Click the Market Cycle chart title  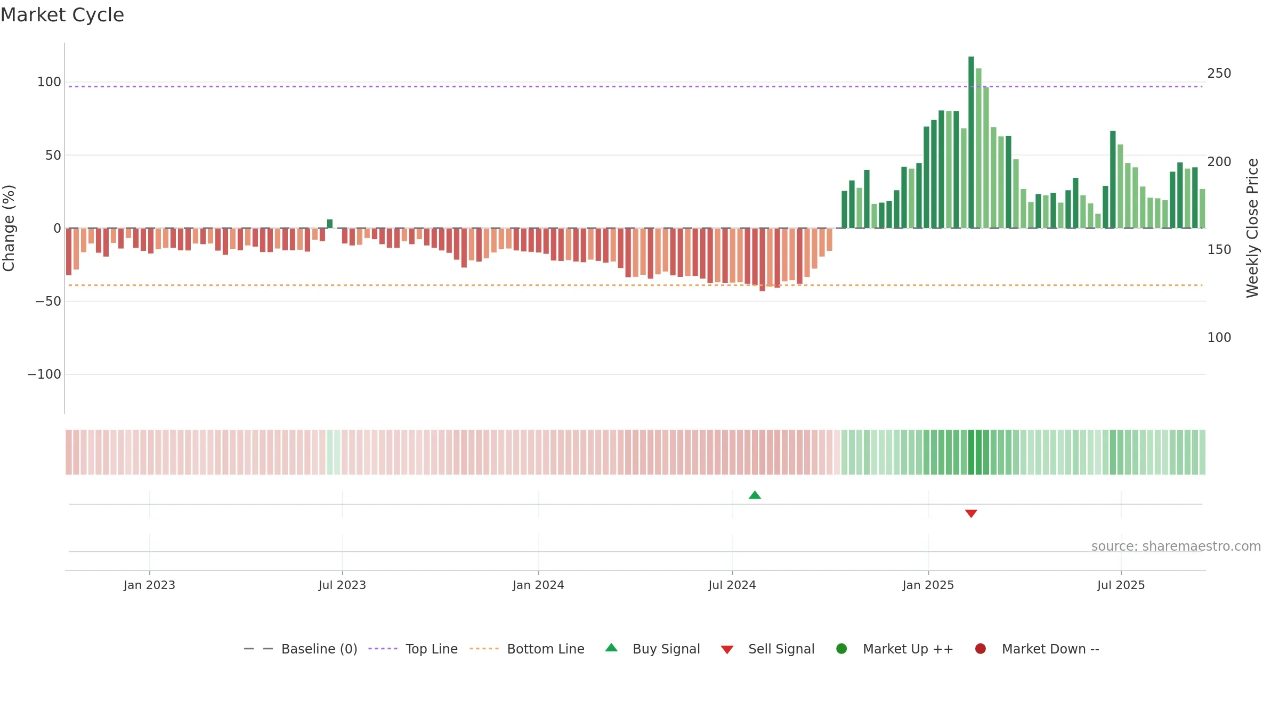pos(62,15)
